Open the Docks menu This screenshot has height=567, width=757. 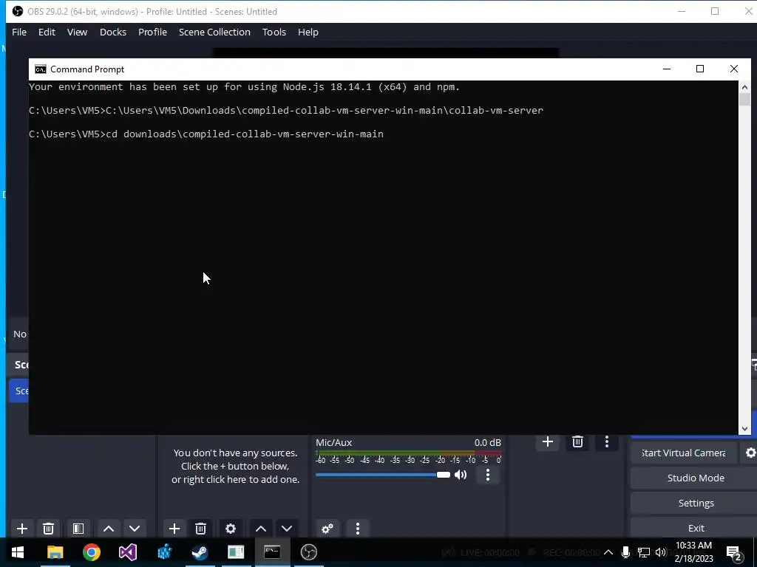113,32
